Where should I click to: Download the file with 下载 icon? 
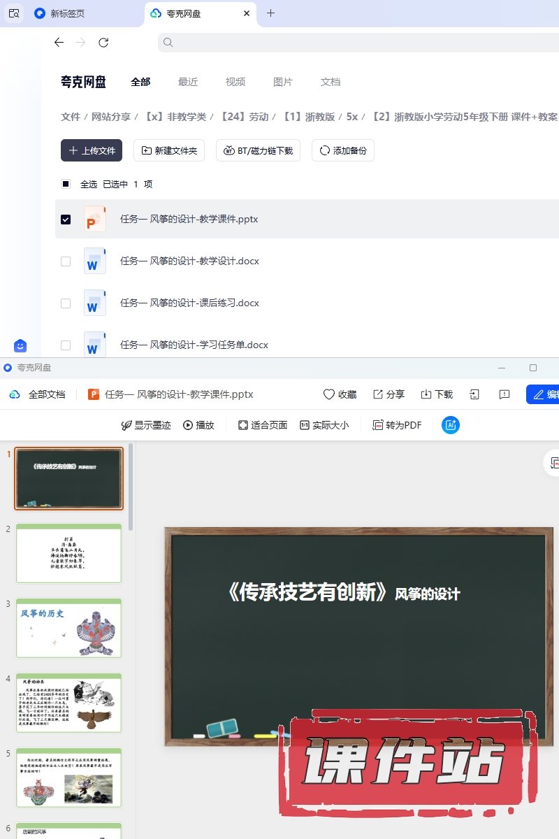[426, 394]
